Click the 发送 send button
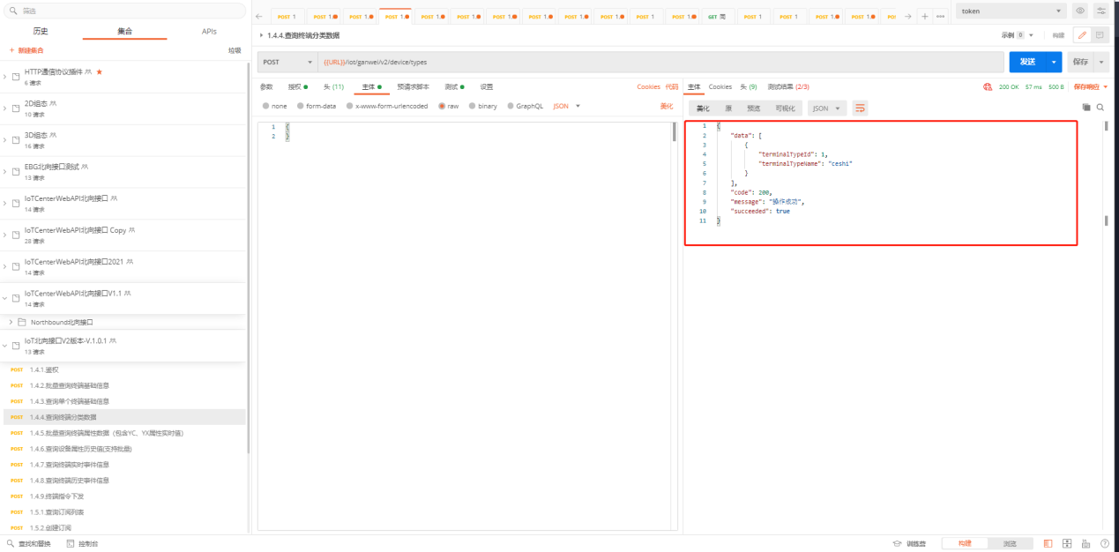The width and height of the screenshot is (1119, 552). tap(1026, 62)
